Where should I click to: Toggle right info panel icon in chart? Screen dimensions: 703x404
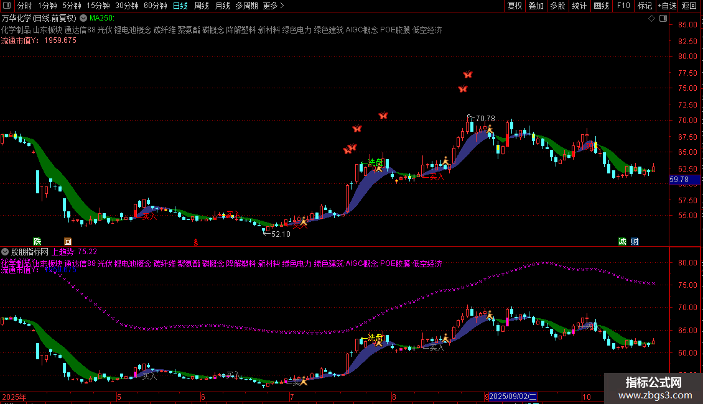[663, 19]
